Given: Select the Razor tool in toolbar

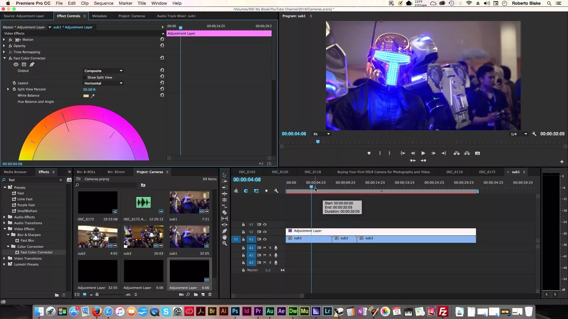Looking at the screenshot, I should pos(225,212).
